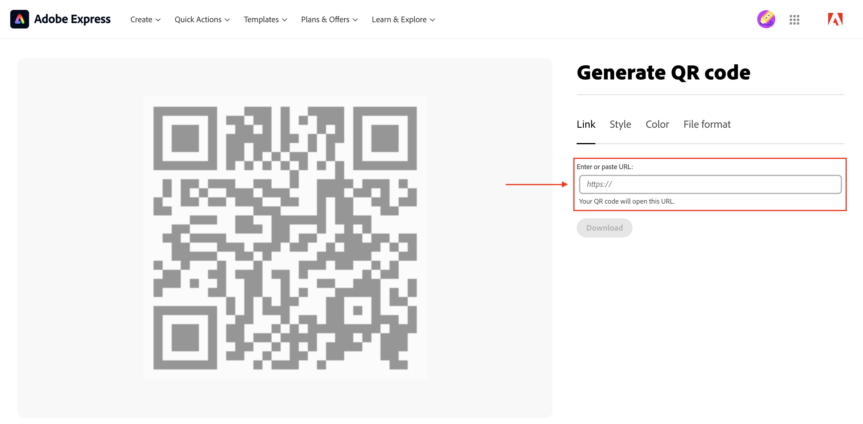Click the 'Generate QR code' heading

click(663, 73)
